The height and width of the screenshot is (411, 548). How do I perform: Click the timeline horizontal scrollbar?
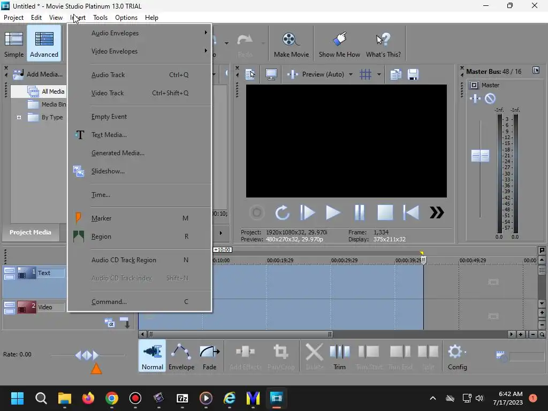coord(240,334)
